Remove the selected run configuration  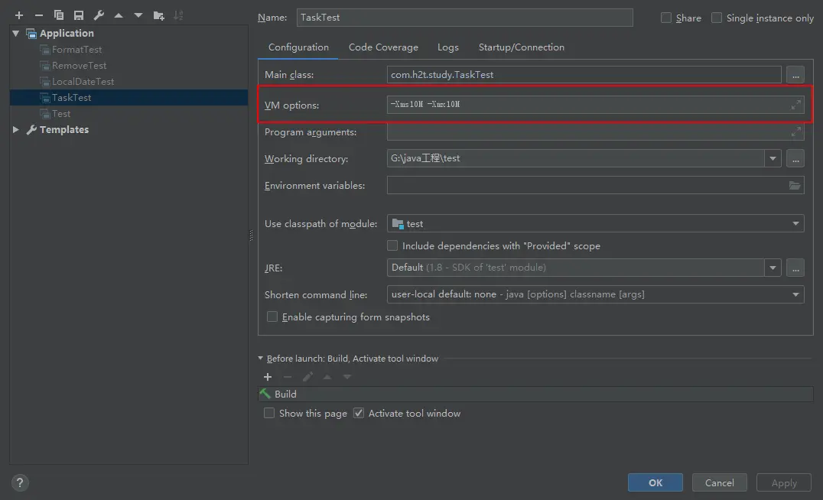tap(39, 15)
